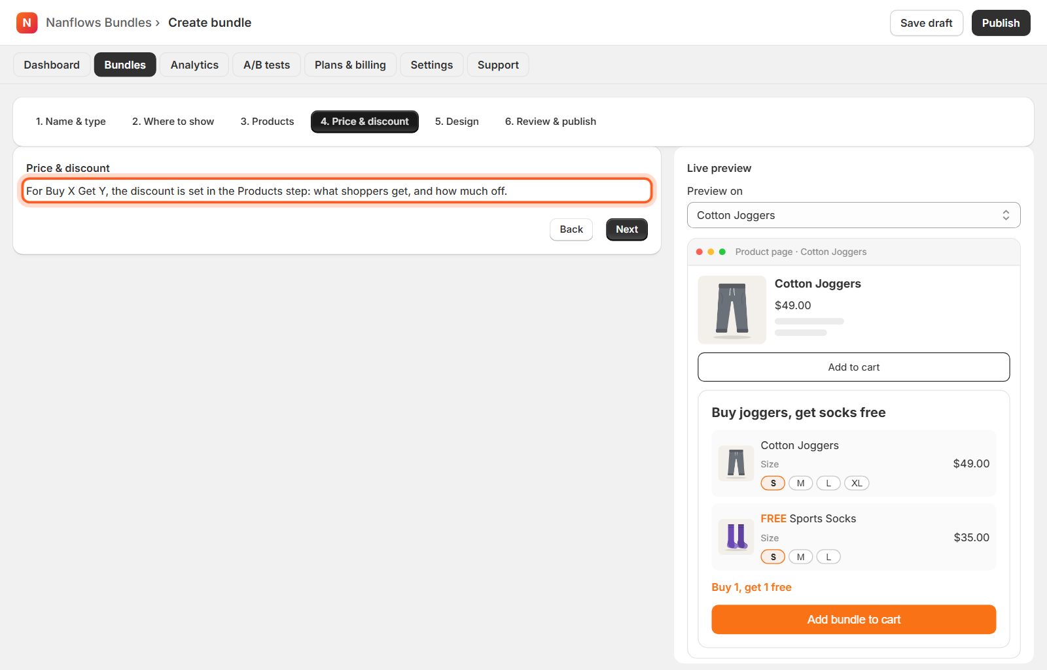Click the Create bundle page title
Screen dimensions: 1047x670
pos(209,23)
